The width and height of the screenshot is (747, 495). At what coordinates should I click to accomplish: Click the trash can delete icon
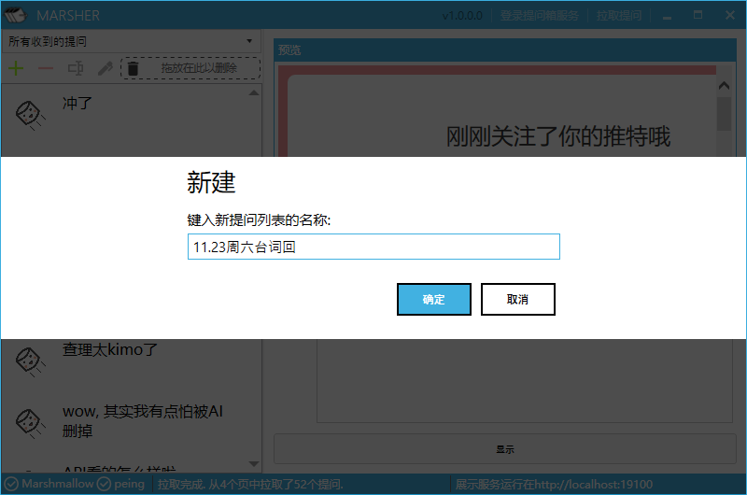(133, 68)
